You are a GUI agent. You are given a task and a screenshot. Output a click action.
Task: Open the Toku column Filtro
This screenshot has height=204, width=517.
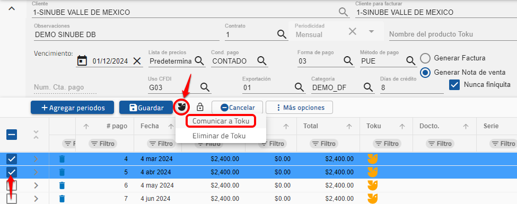[387, 144]
